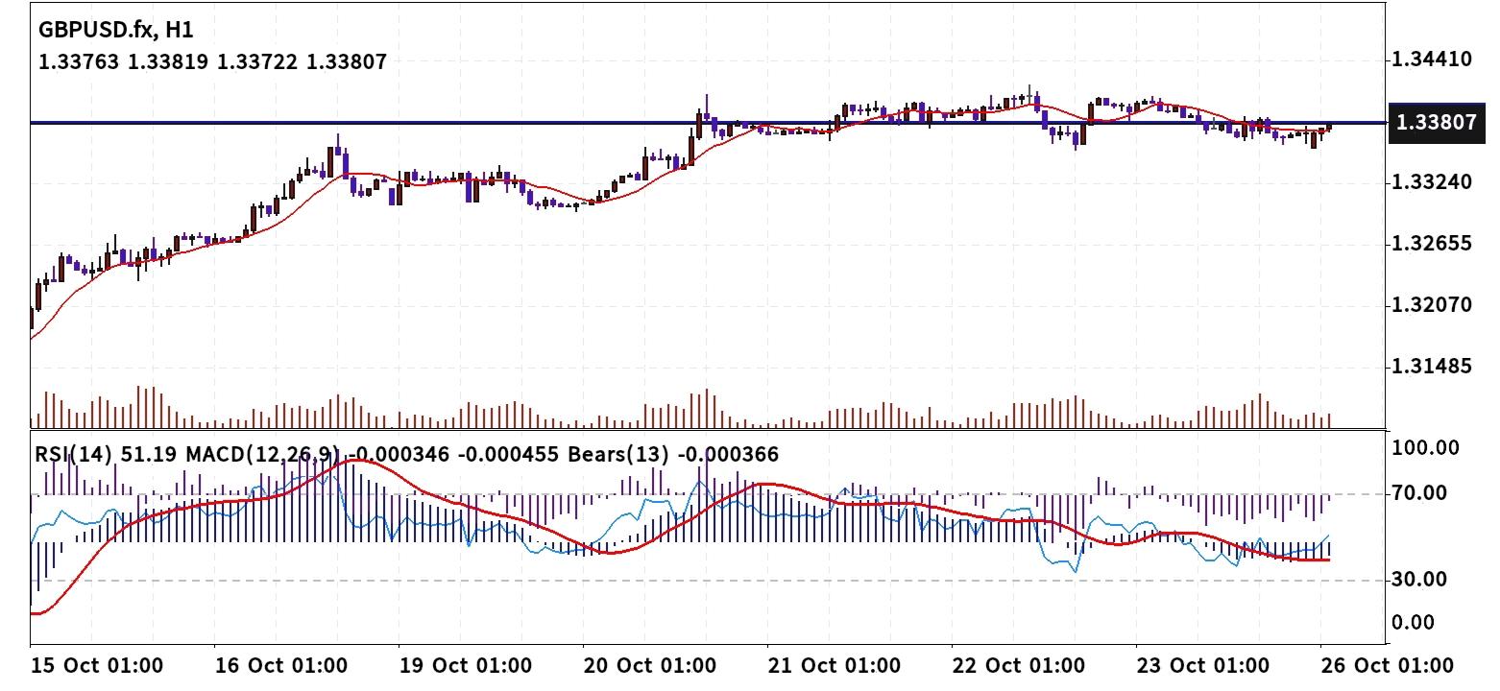The height and width of the screenshot is (691, 1500).
Task: Click the 100.00 indicator scale label
Action: pyautogui.click(x=1426, y=448)
